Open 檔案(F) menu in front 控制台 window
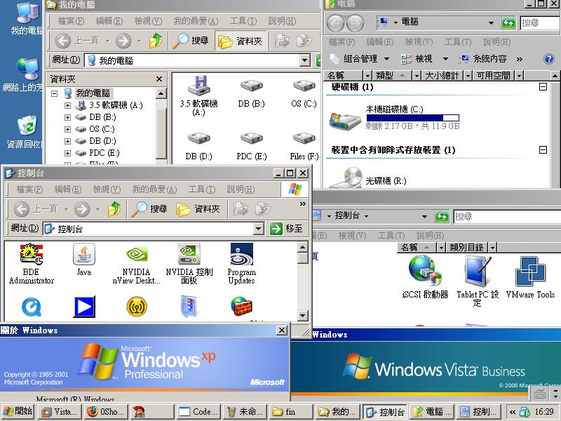The width and height of the screenshot is (561, 421). pyautogui.click(x=29, y=189)
